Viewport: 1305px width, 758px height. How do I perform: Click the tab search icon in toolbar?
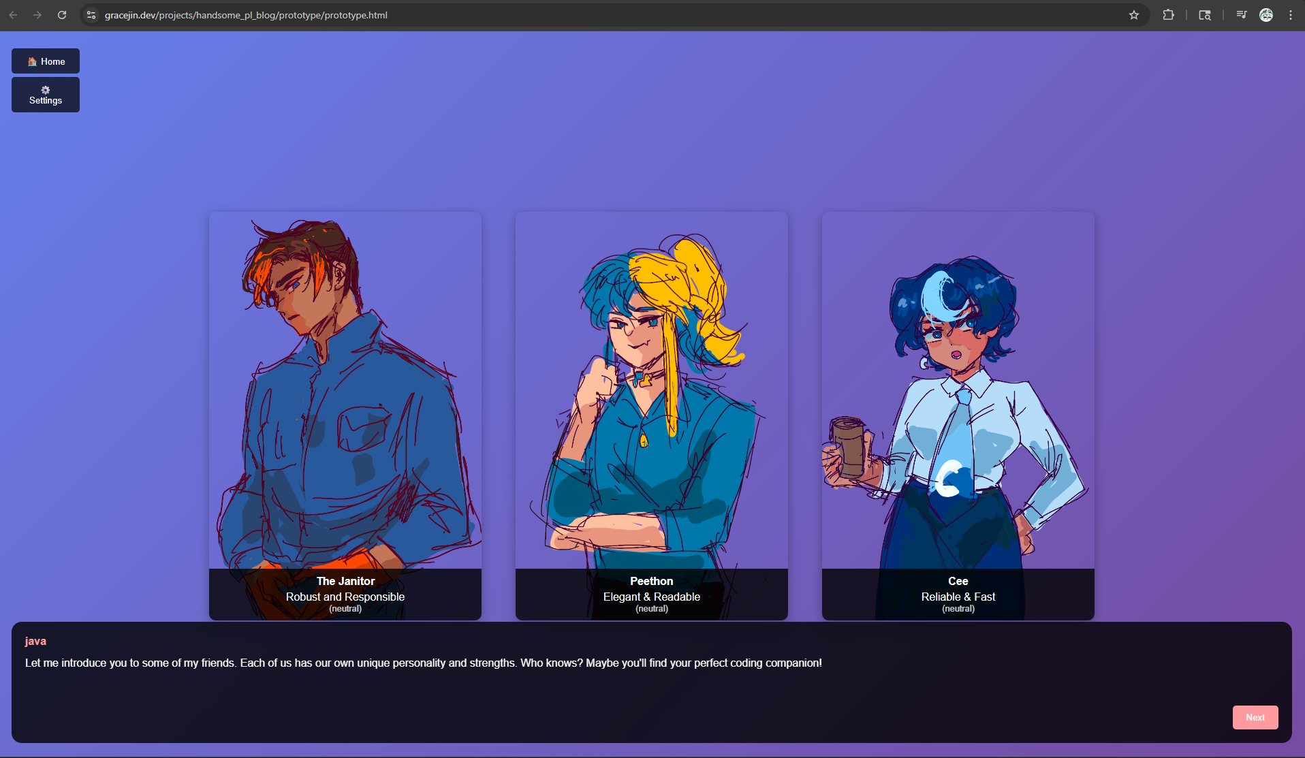pyautogui.click(x=1205, y=15)
